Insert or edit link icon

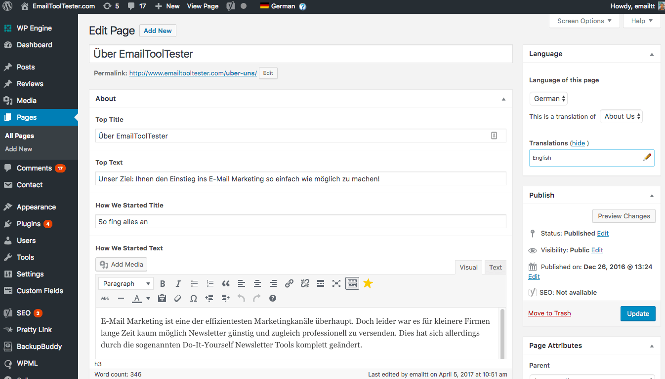pos(289,283)
